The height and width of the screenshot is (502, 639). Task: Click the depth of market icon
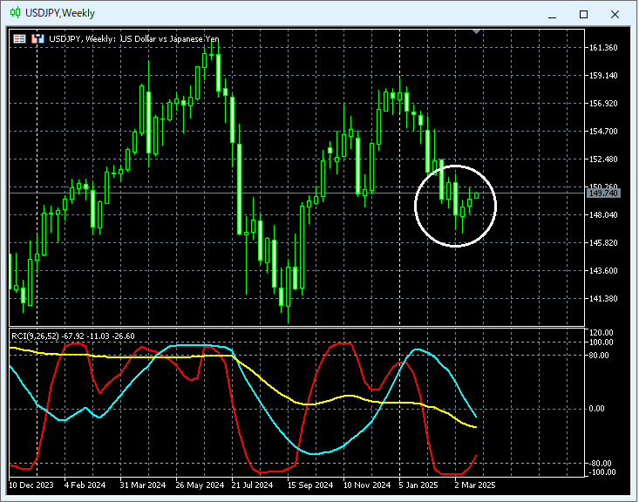coord(37,38)
